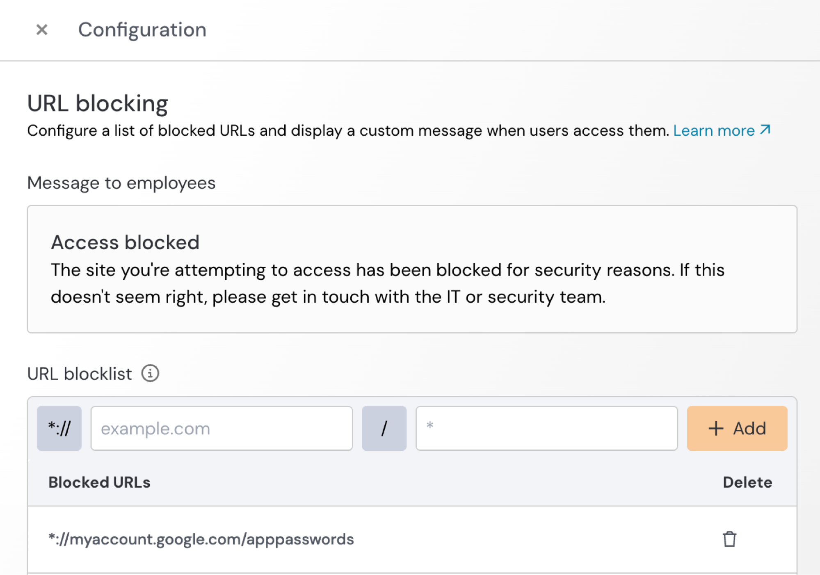Click the Blocked URLs column header
This screenshot has height=575, width=820.
(99, 482)
